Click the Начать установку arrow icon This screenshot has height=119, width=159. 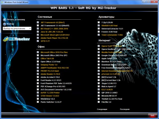point(5,20)
